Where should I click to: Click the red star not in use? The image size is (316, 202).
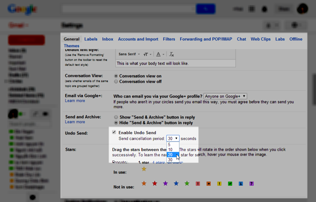(x=155, y=183)
